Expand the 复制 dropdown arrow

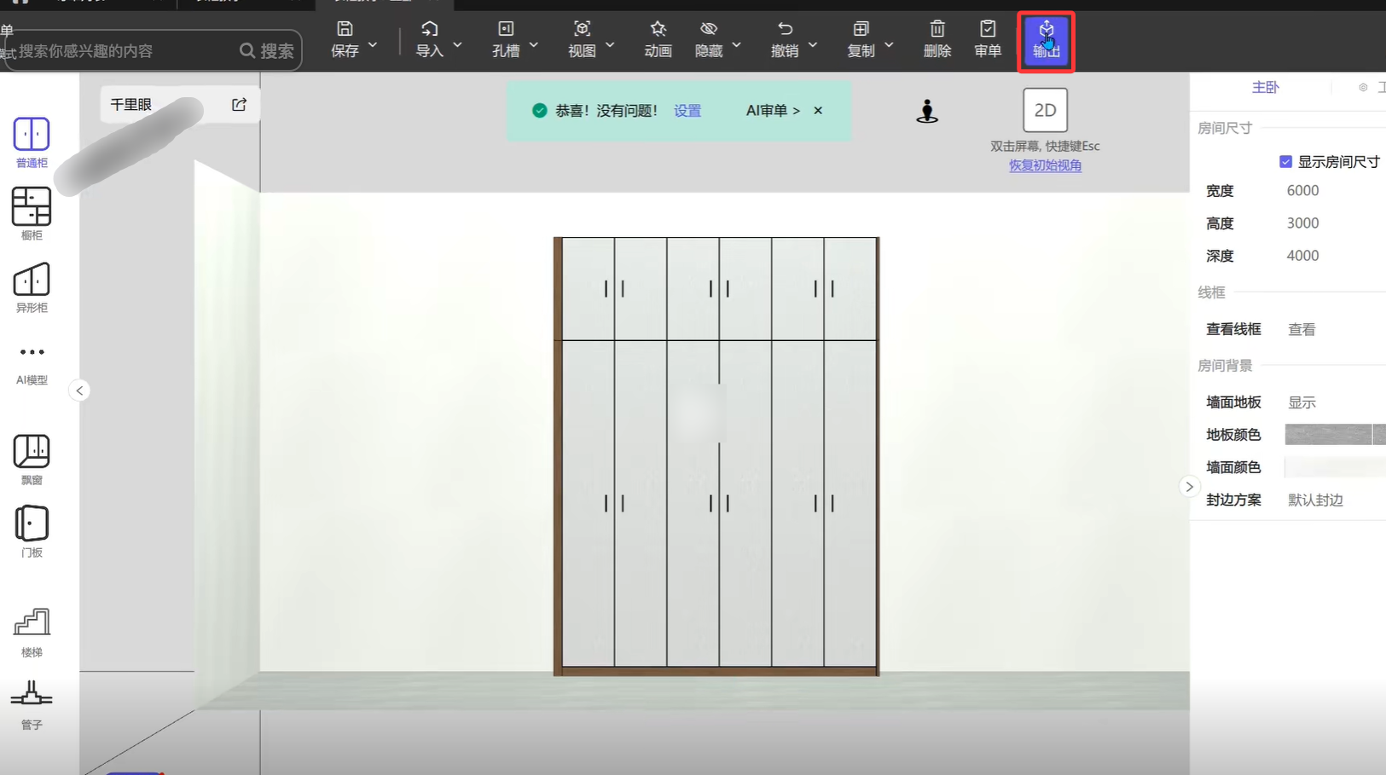pos(889,44)
